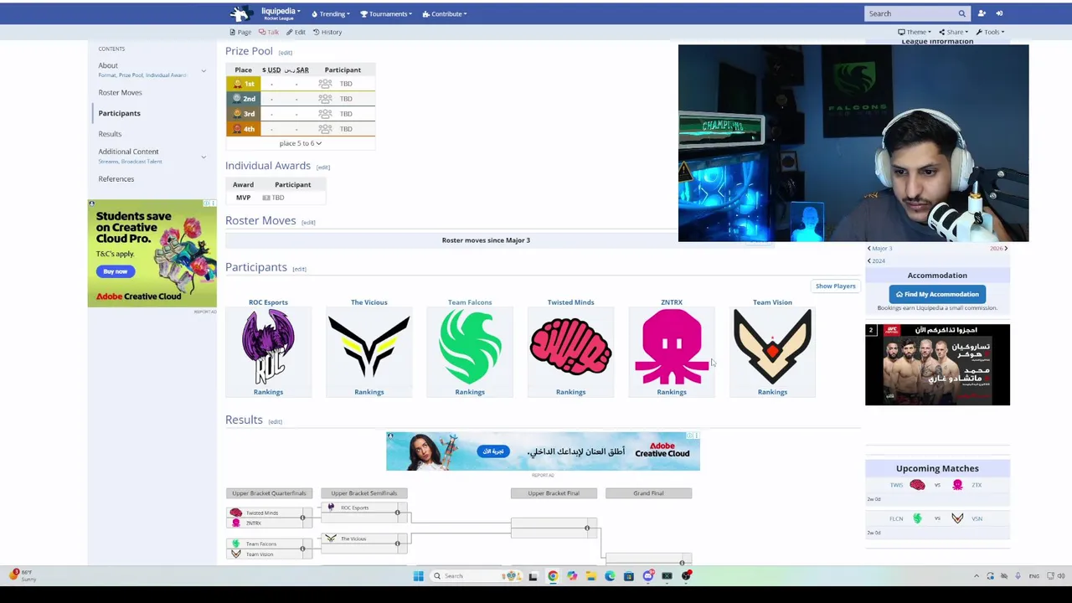Click Falcons icon in Upcoming Matches
Image resolution: width=1072 pixels, height=603 pixels.
[x=917, y=518]
